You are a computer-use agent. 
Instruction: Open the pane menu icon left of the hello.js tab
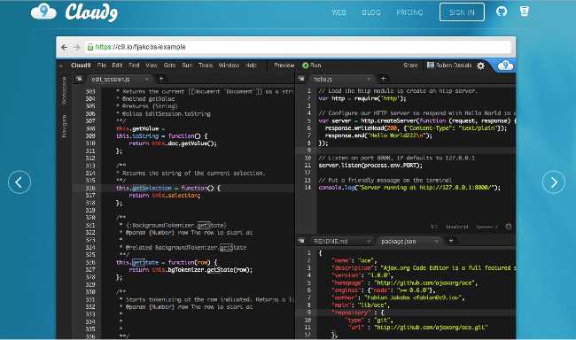[301, 79]
